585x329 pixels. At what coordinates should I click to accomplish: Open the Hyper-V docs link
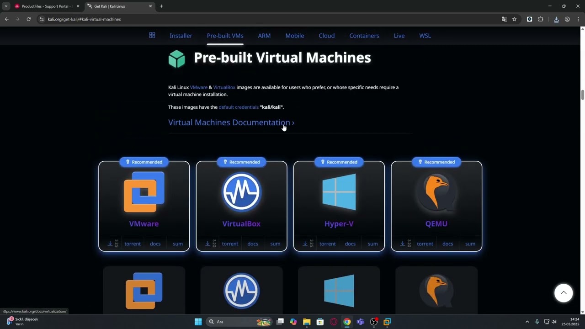pos(350,244)
